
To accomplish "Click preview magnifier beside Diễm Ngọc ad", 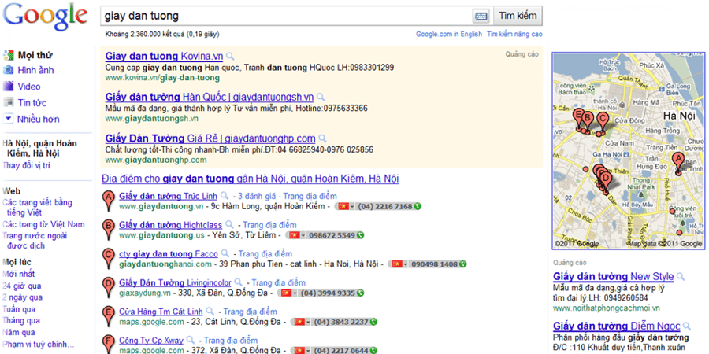I will (686, 326).
